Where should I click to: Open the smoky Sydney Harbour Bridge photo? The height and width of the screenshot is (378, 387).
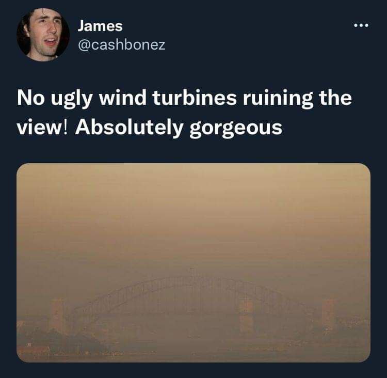[x=193, y=263]
